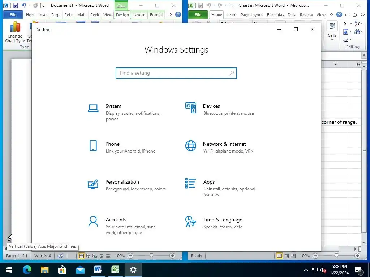370x277 pixels.
Task: Collapse the Excel ribbon with caret
Action: tap(332, 14)
